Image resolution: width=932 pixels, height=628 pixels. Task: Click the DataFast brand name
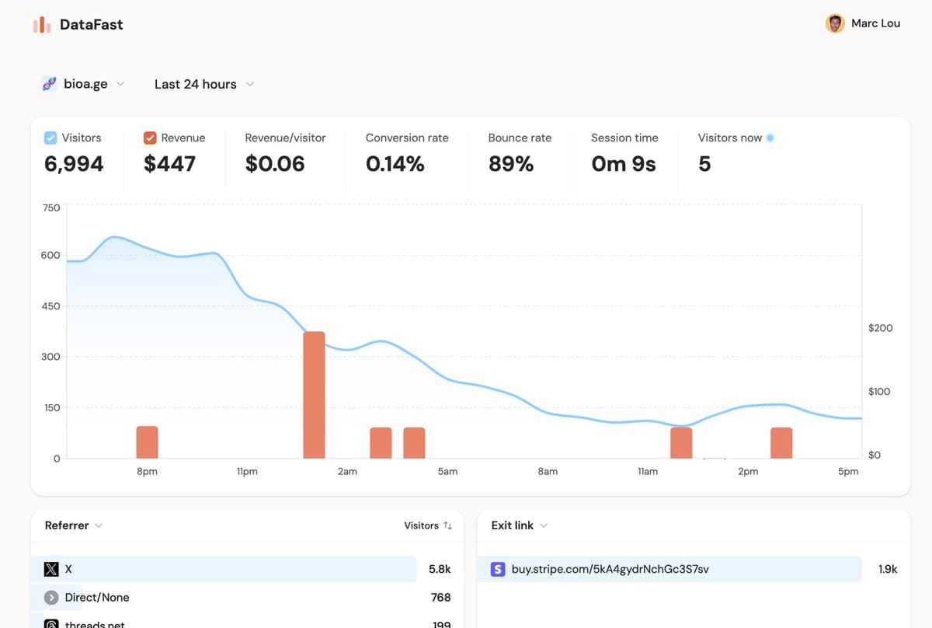(x=92, y=25)
